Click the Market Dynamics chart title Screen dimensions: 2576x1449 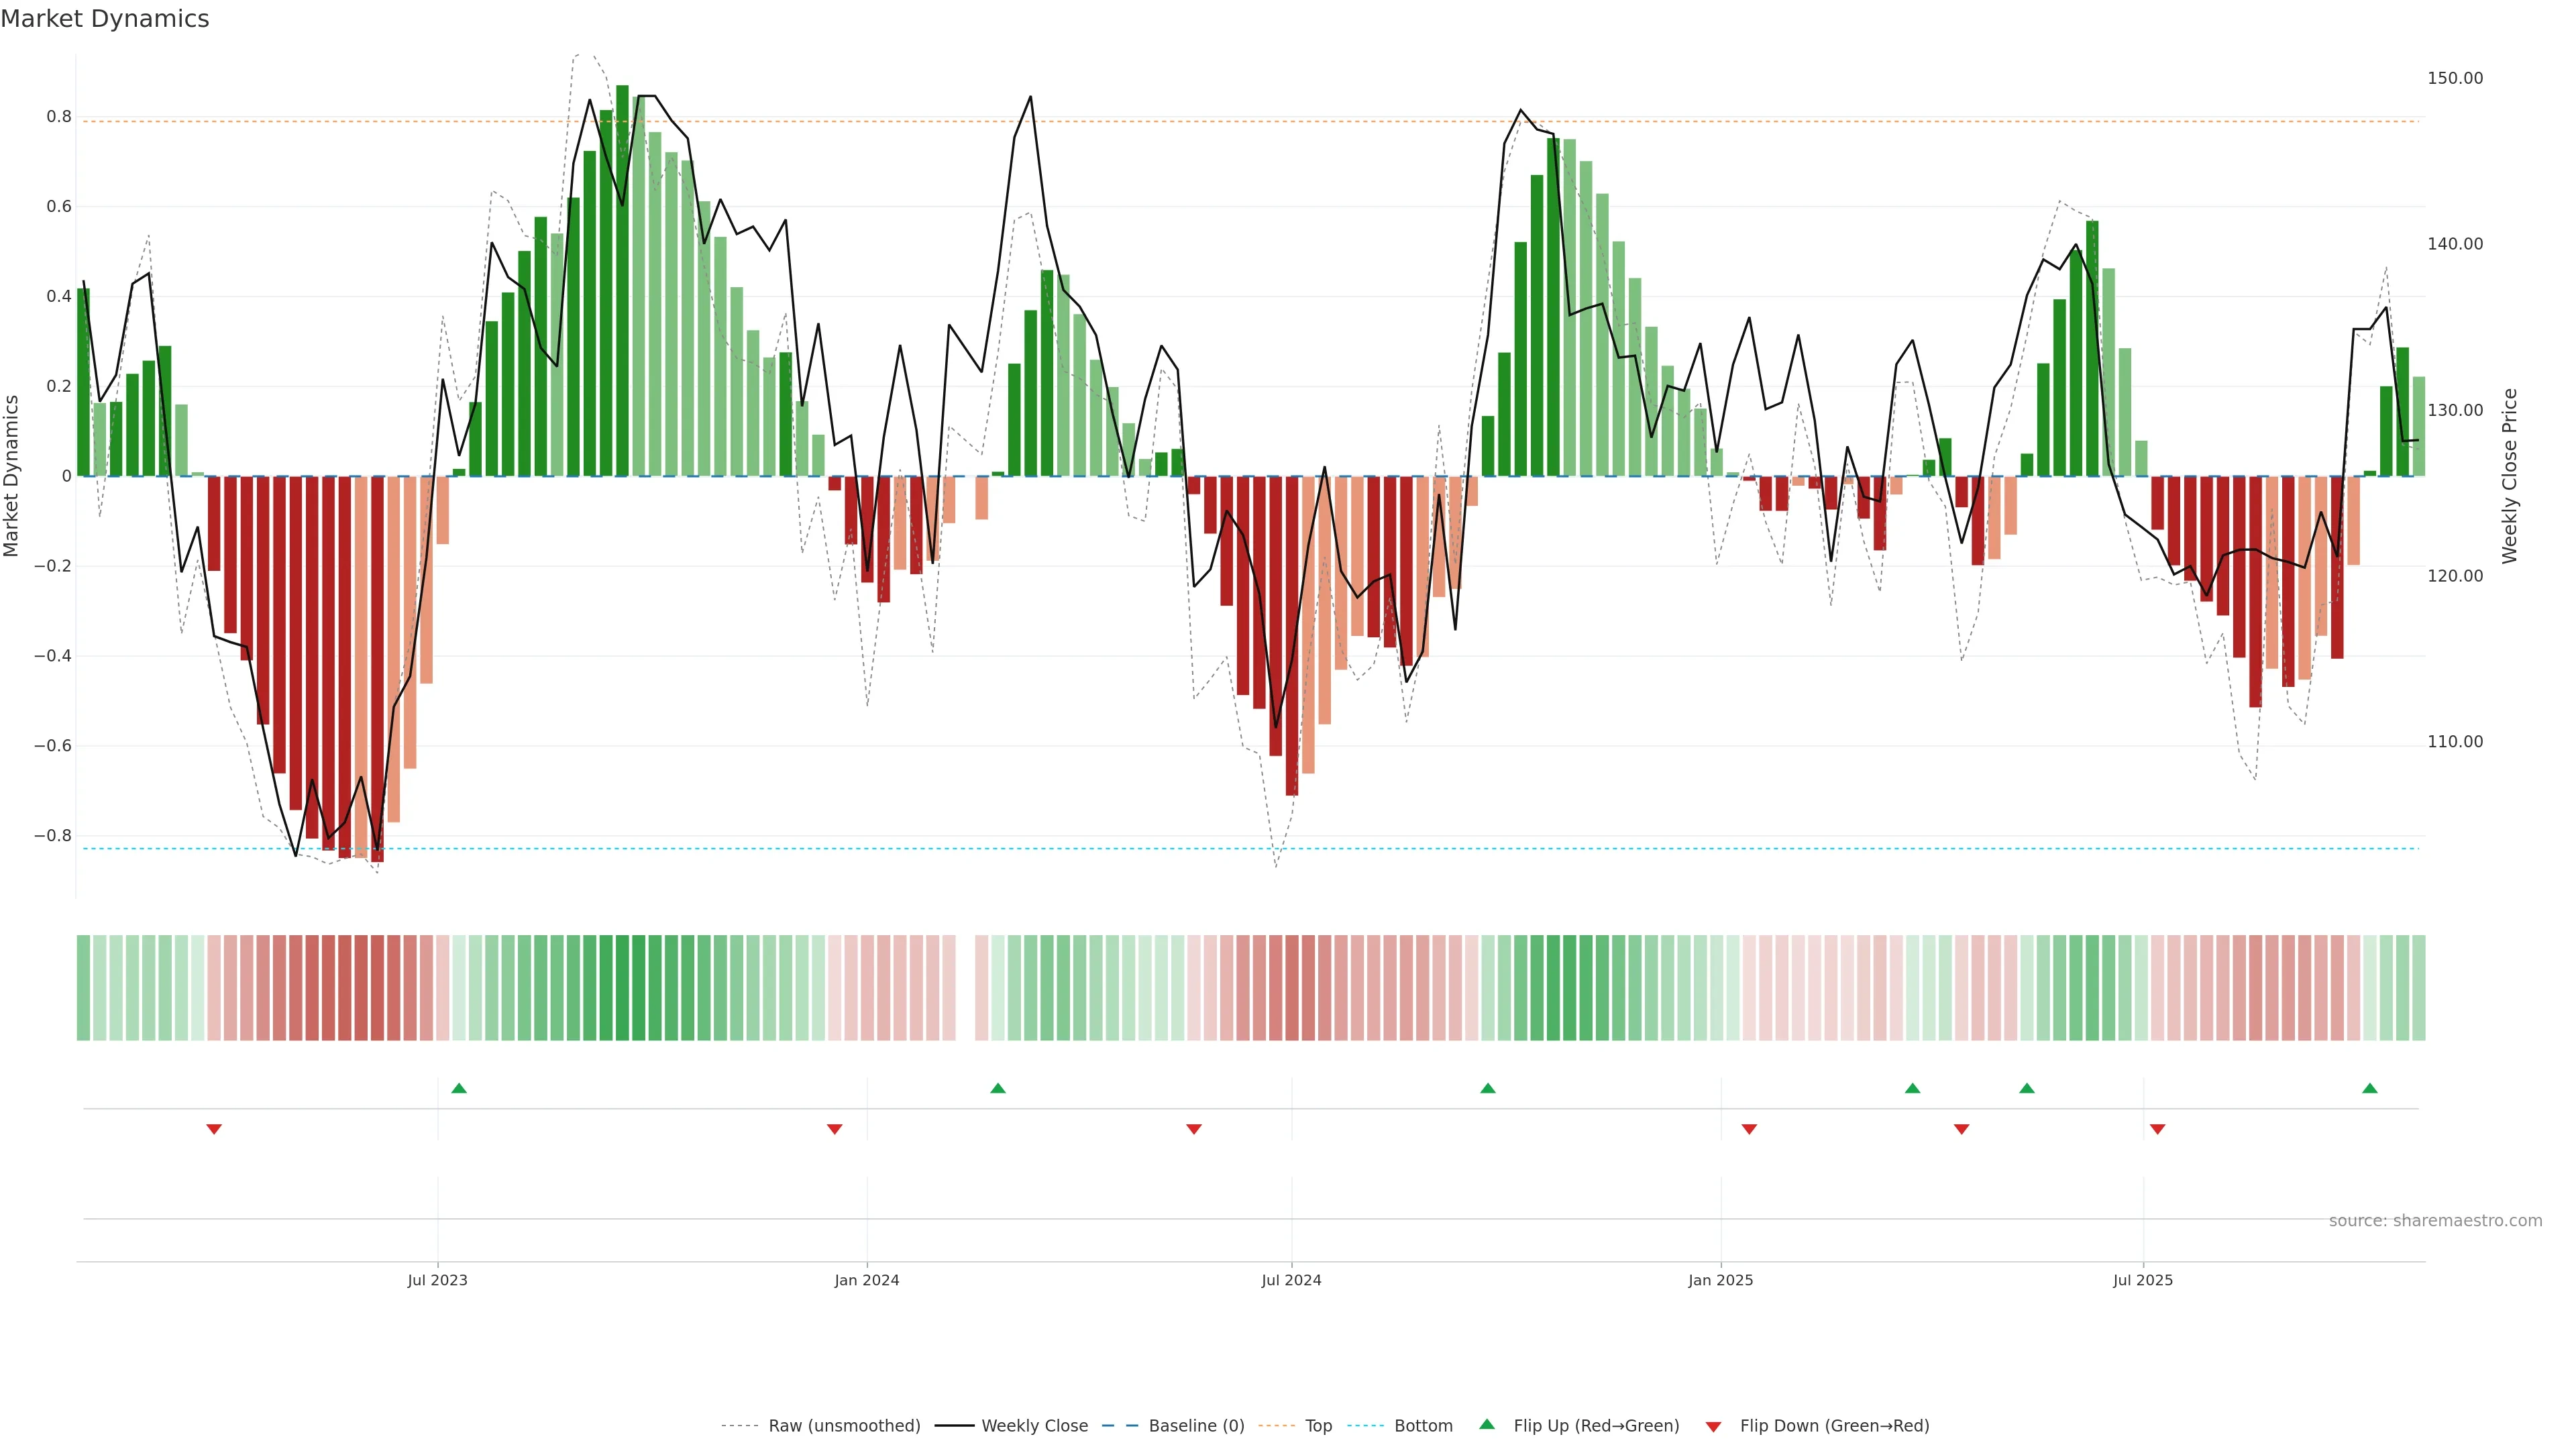click(x=105, y=19)
